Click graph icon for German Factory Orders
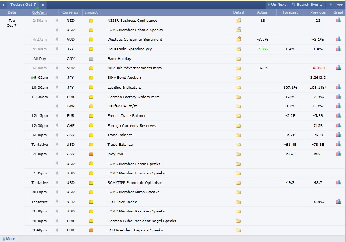 [338, 97]
